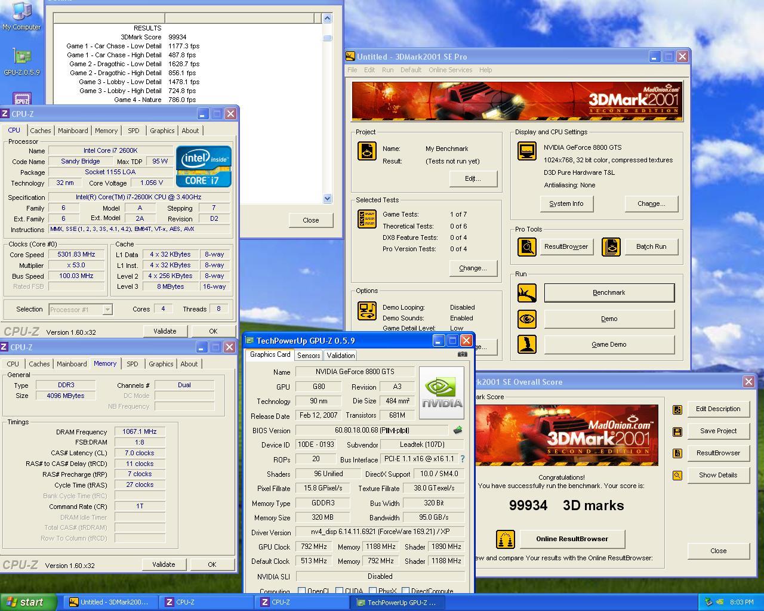Click the icon beside ResultBrowser in Overall Score
The image size is (764, 611).
(x=677, y=453)
